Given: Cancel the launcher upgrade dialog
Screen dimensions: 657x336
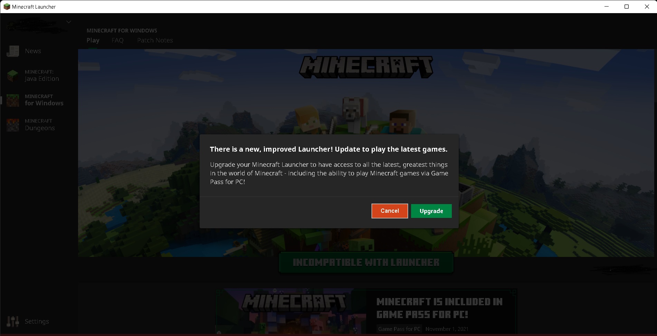Looking at the screenshot, I should click(390, 211).
